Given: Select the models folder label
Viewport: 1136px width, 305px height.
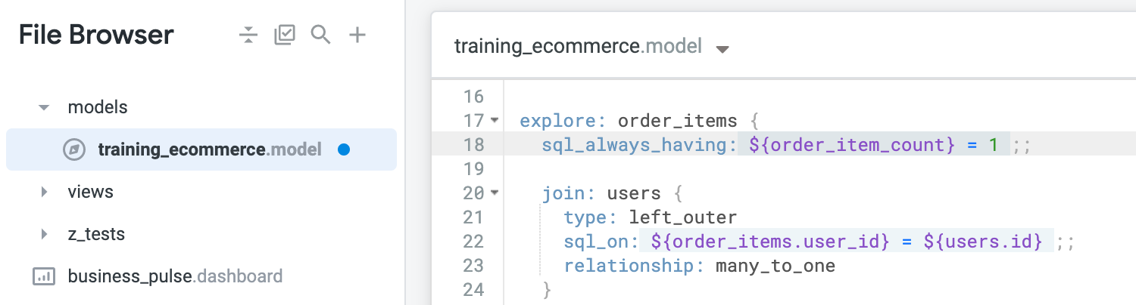Looking at the screenshot, I should (98, 107).
